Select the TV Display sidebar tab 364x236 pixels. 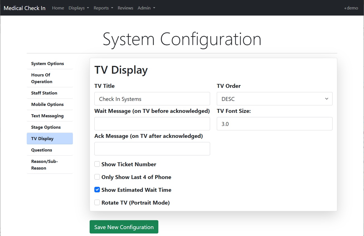(x=50, y=138)
